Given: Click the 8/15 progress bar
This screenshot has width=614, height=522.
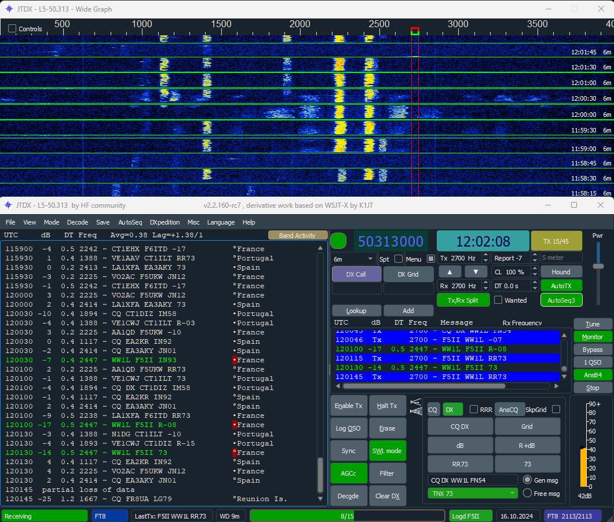Looking at the screenshot, I should click(347, 516).
